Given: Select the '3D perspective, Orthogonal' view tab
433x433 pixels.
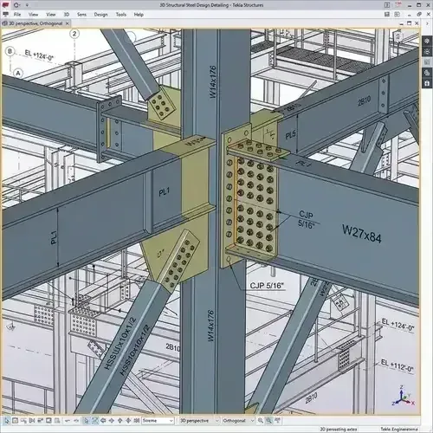Looking at the screenshot, I should (x=36, y=23).
